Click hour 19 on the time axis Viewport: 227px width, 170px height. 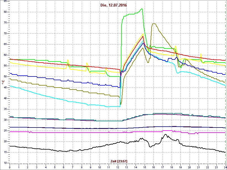[x=180, y=167]
